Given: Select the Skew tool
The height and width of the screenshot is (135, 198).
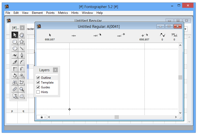Looking at the screenshot, I should pos(22,82).
